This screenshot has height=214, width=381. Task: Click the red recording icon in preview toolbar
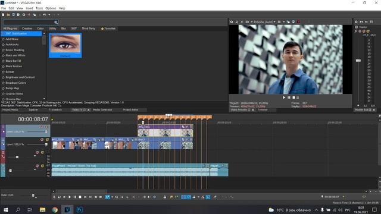coord(298,22)
